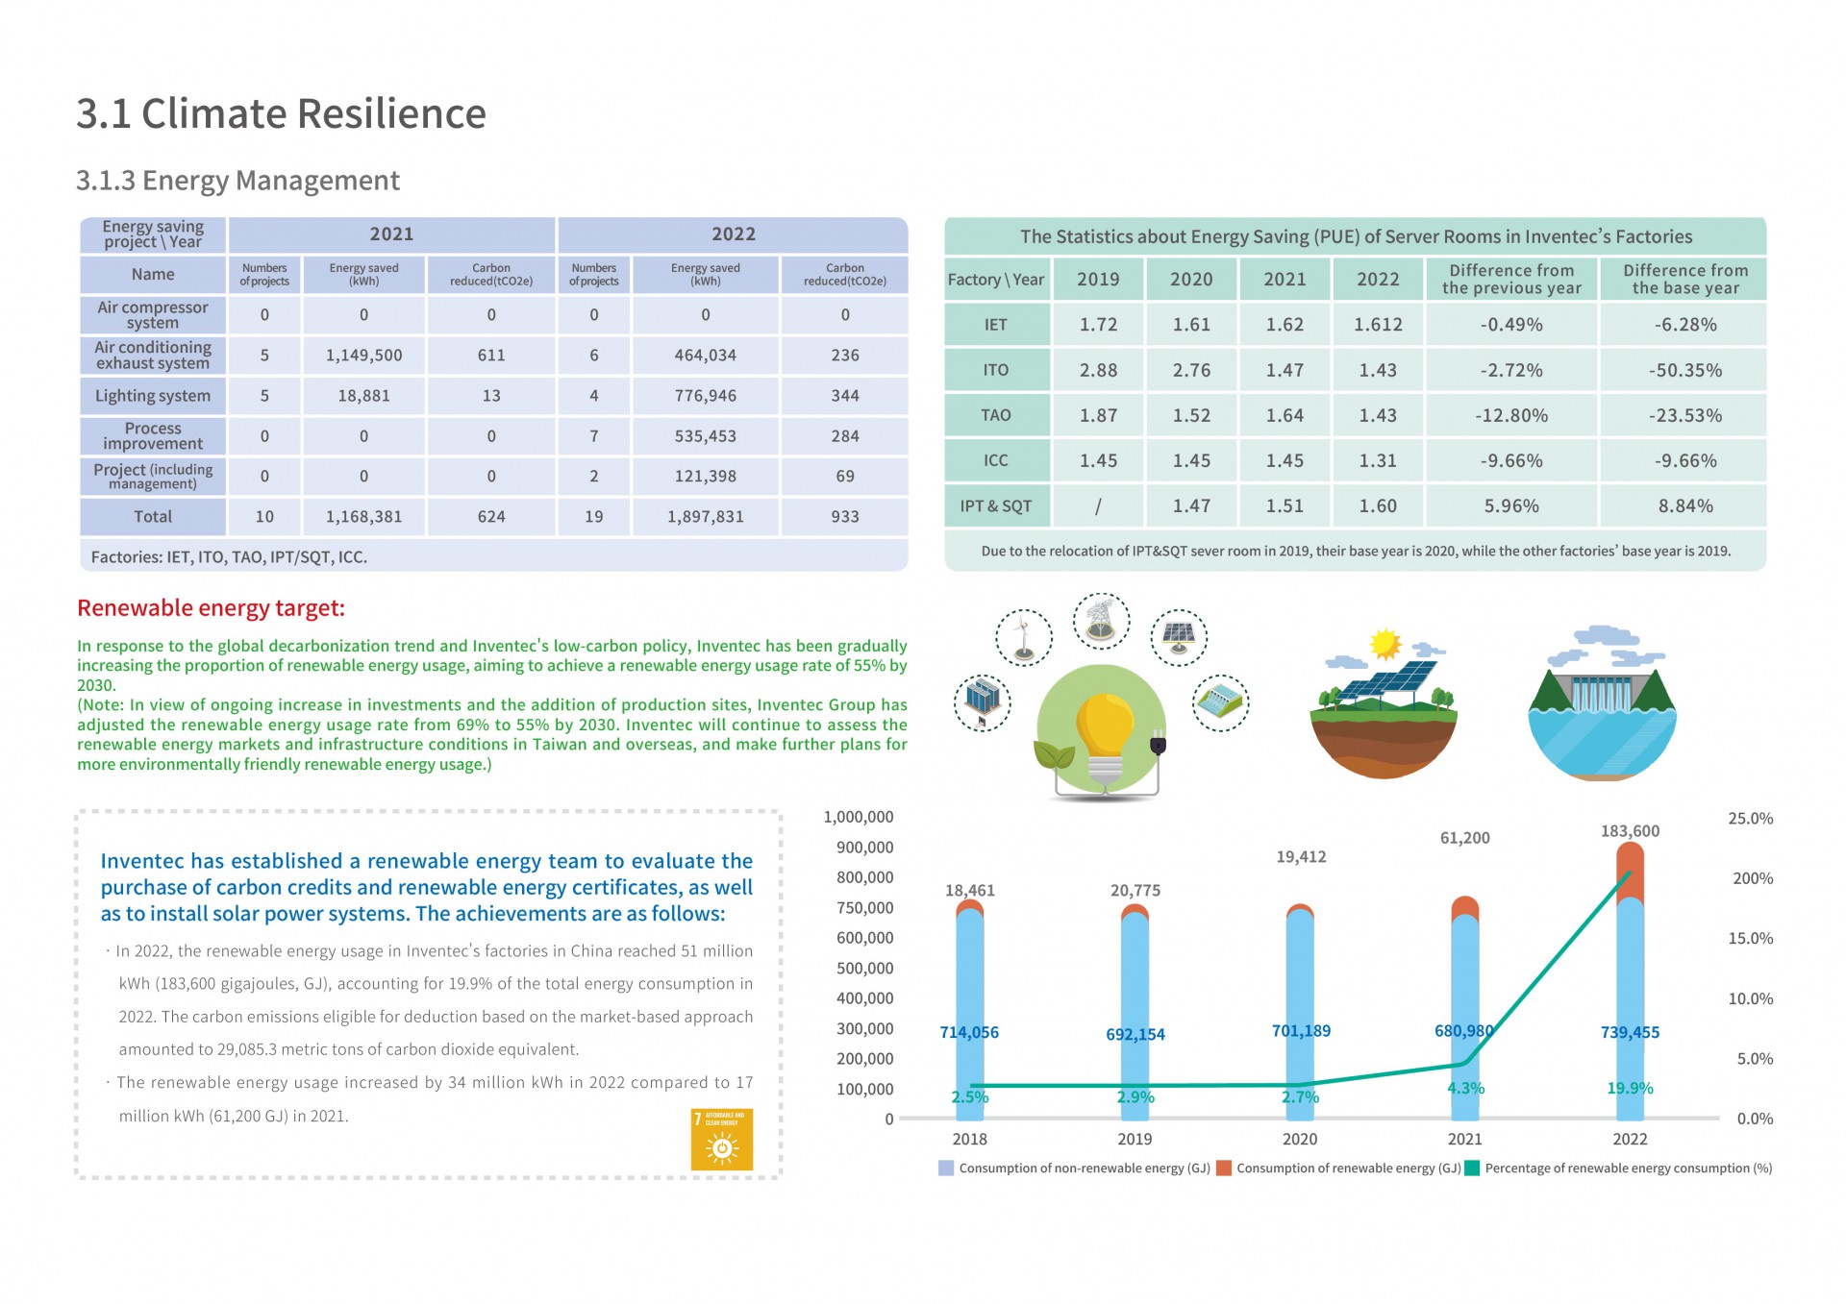Click the Factories footnote line
Image resolution: width=1846 pixels, height=1304 pixels.
coord(229,557)
